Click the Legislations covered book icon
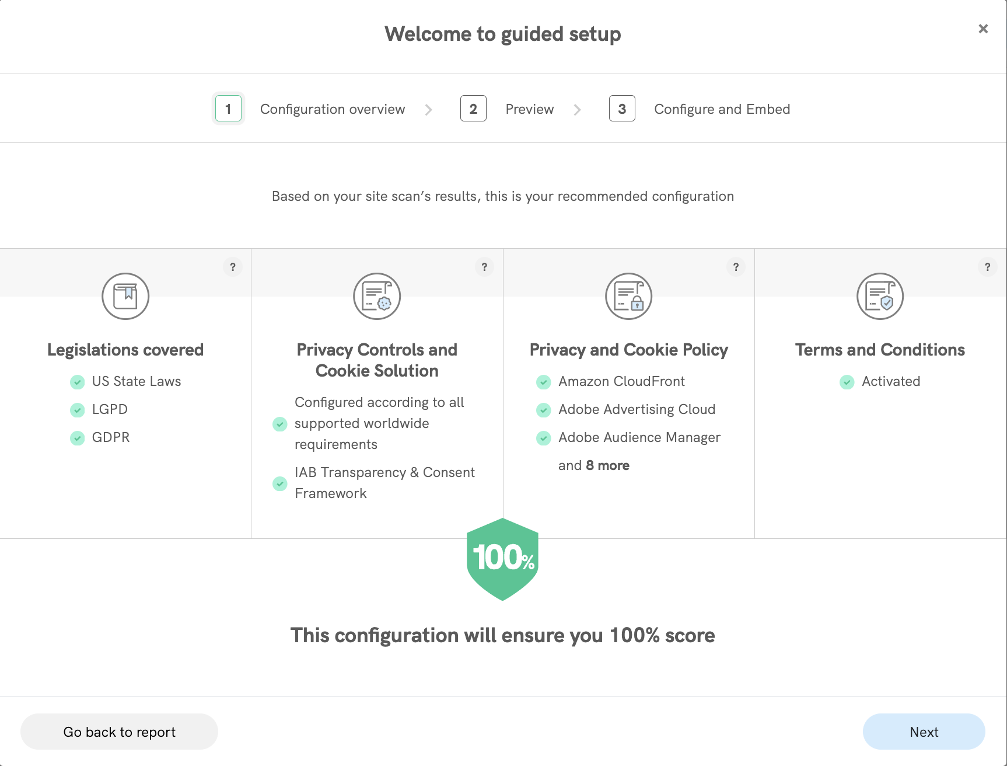1007x766 pixels. (x=125, y=296)
